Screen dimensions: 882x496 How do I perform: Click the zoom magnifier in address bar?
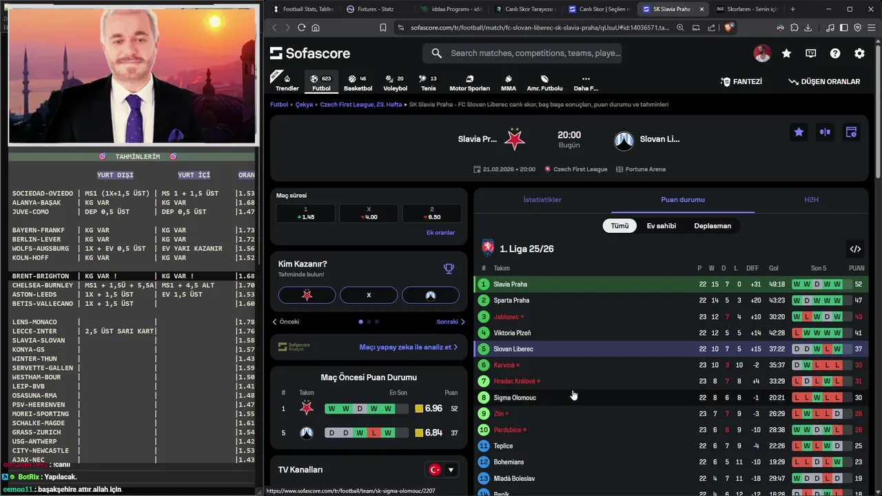[680, 28]
